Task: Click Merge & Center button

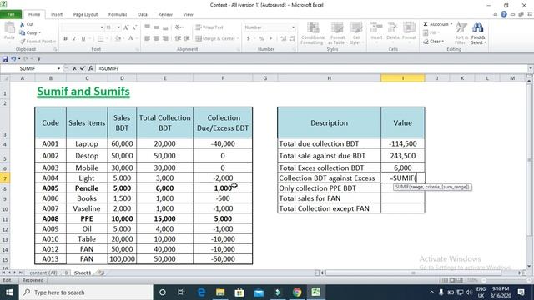Action: [x=217, y=39]
